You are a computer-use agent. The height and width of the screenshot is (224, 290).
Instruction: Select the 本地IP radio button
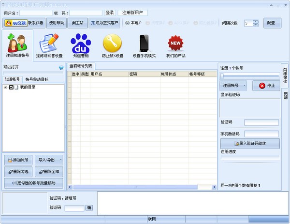coord(128,23)
